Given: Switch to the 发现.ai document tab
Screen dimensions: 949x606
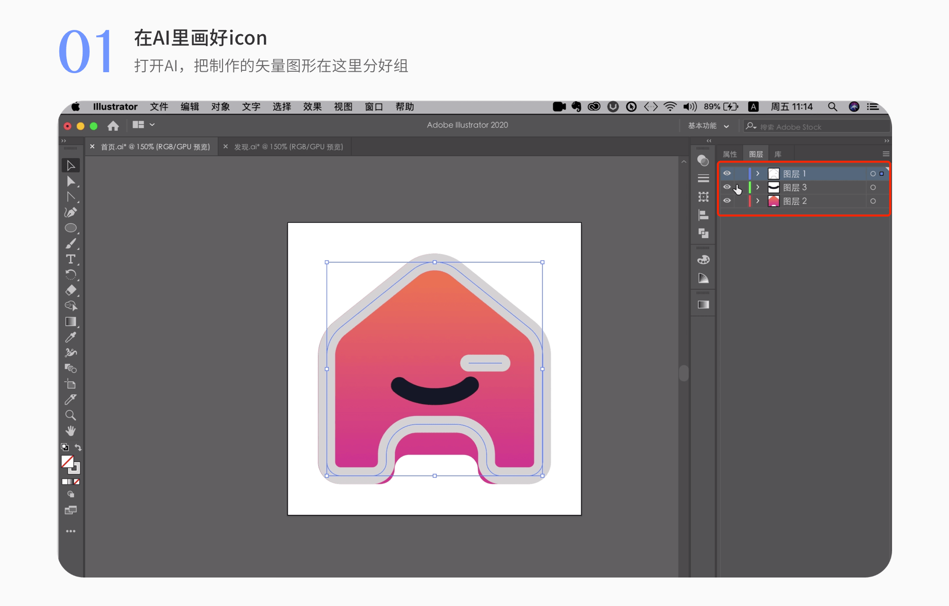Looking at the screenshot, I should [x=288, y=147].
